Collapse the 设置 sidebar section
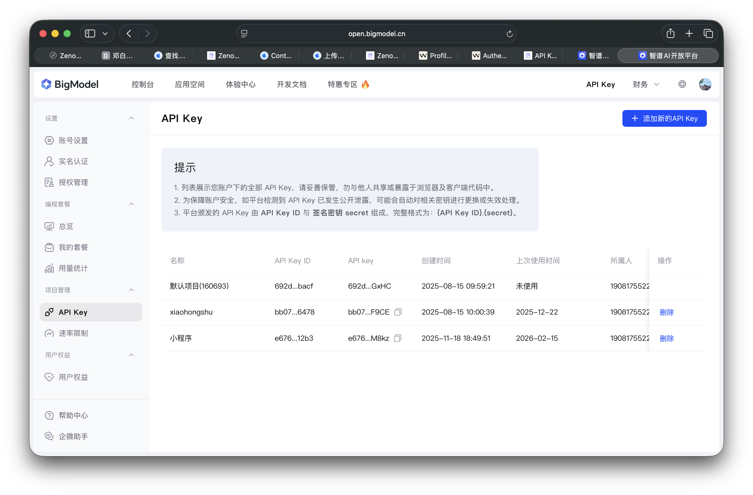 (x=131, y=118)
